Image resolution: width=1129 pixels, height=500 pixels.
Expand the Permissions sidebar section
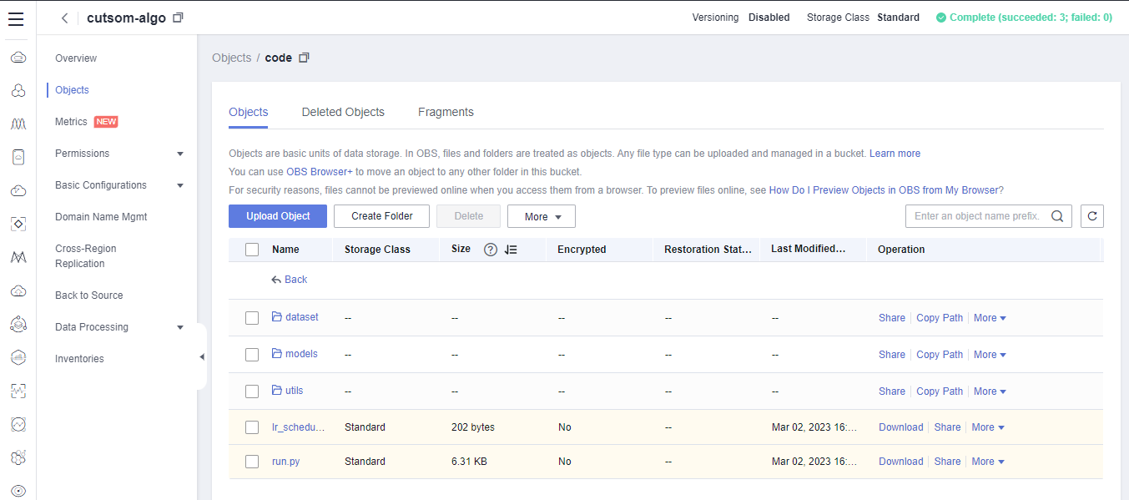click(x=180, y=154)
